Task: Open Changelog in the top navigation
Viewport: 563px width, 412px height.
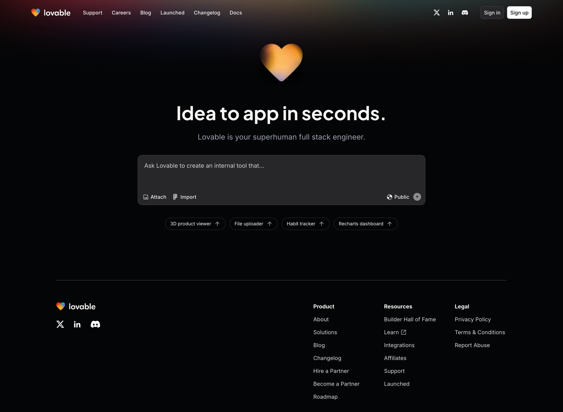Action: (x=207, y=13)
